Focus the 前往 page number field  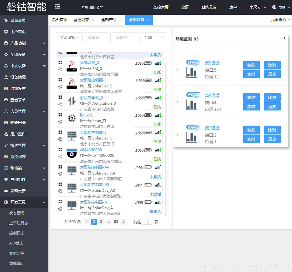pyautogui.click(x=148, y=222)
